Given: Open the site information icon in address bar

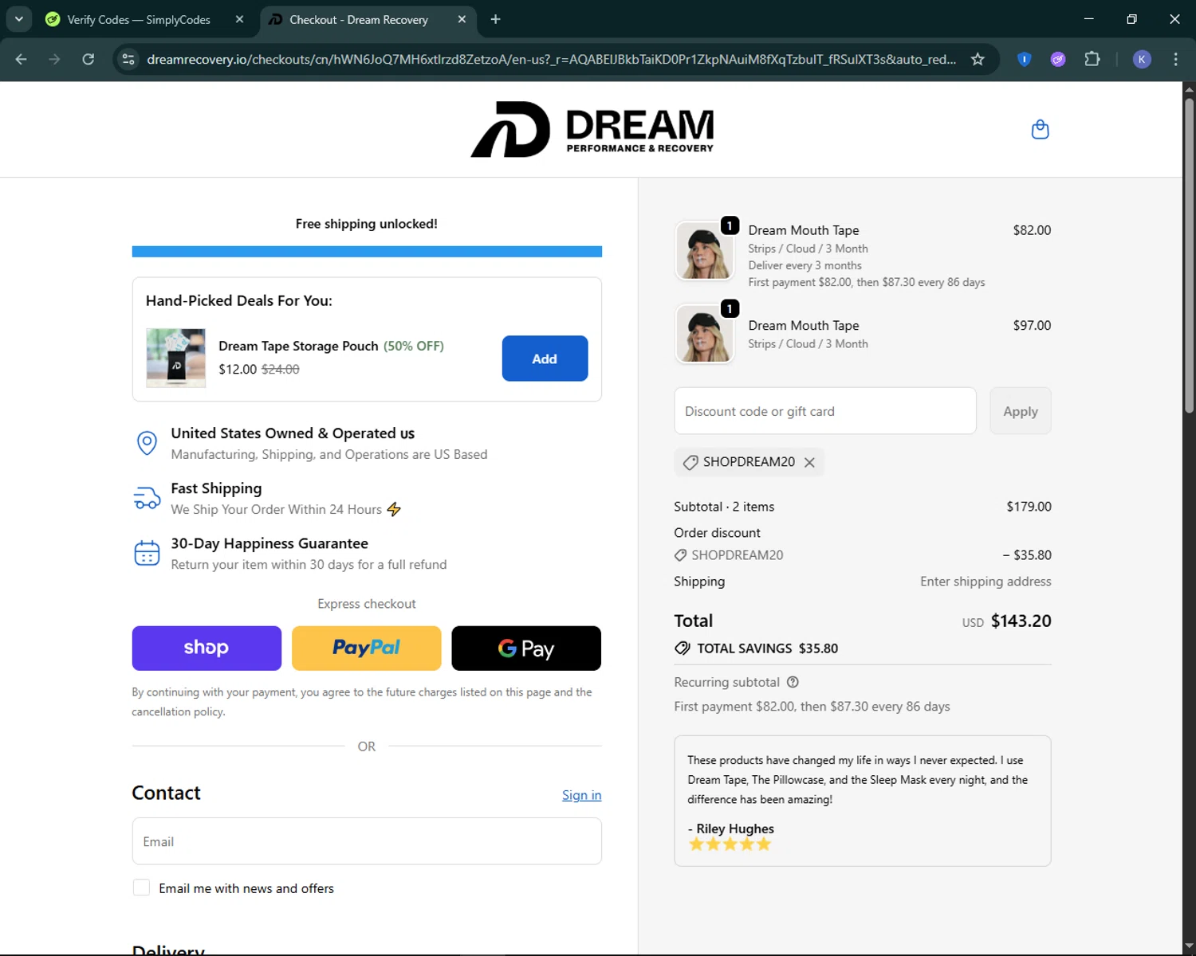Looking at the screenshot, I should point(128,59).
